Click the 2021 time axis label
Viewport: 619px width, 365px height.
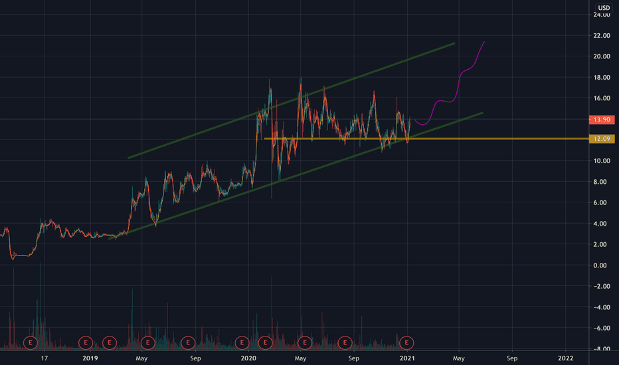[407, 358]
